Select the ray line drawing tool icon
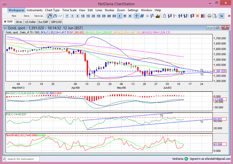The width and height of the screenshot is (233, 164). tap(175, 16)
